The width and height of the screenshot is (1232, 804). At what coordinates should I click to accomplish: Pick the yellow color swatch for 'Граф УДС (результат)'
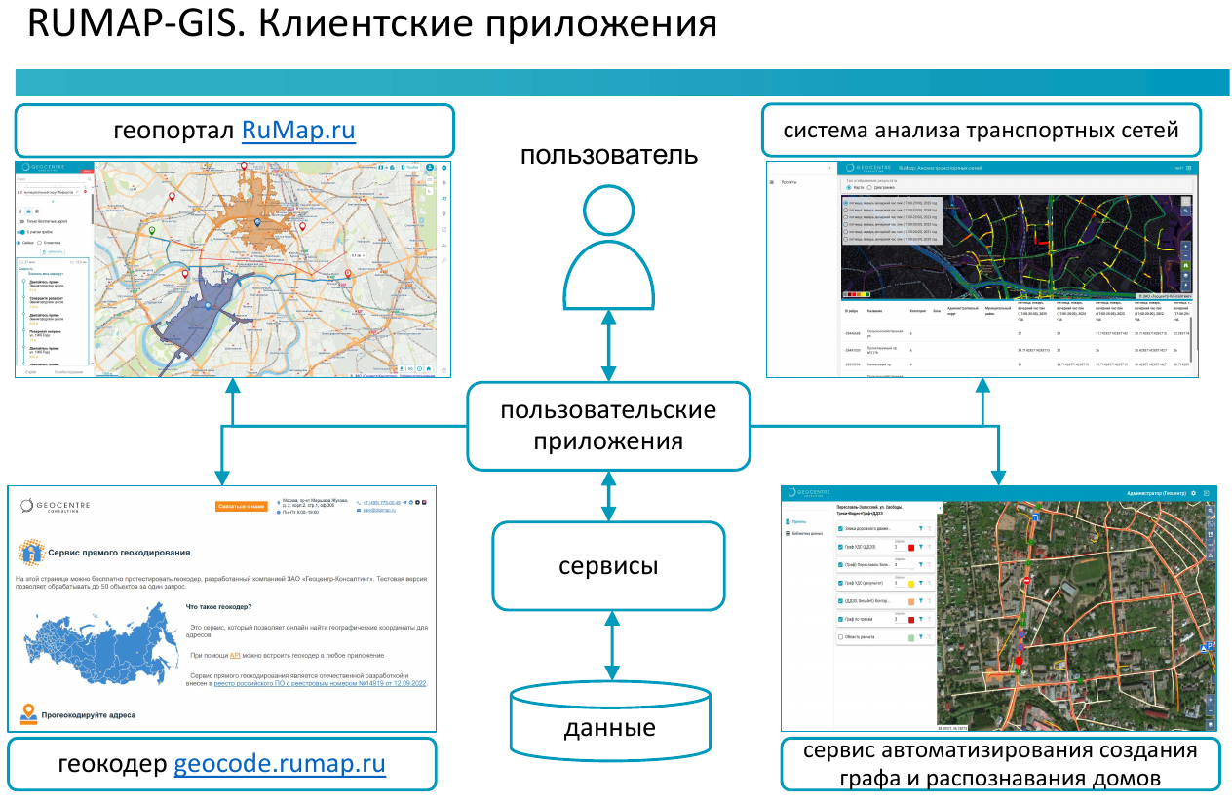(911, 584)
